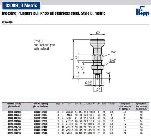
Task: Click the 'non-lockout type' description line
Action: click(44, 45)
